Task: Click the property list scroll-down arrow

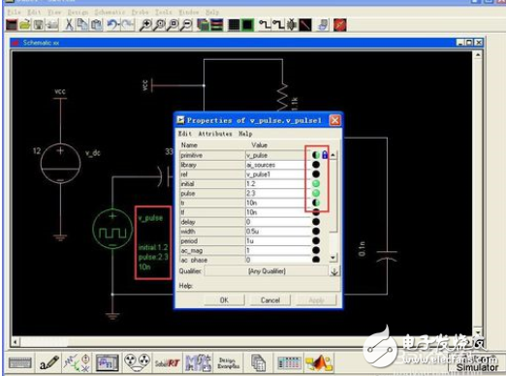Action: tap(333, 258)
